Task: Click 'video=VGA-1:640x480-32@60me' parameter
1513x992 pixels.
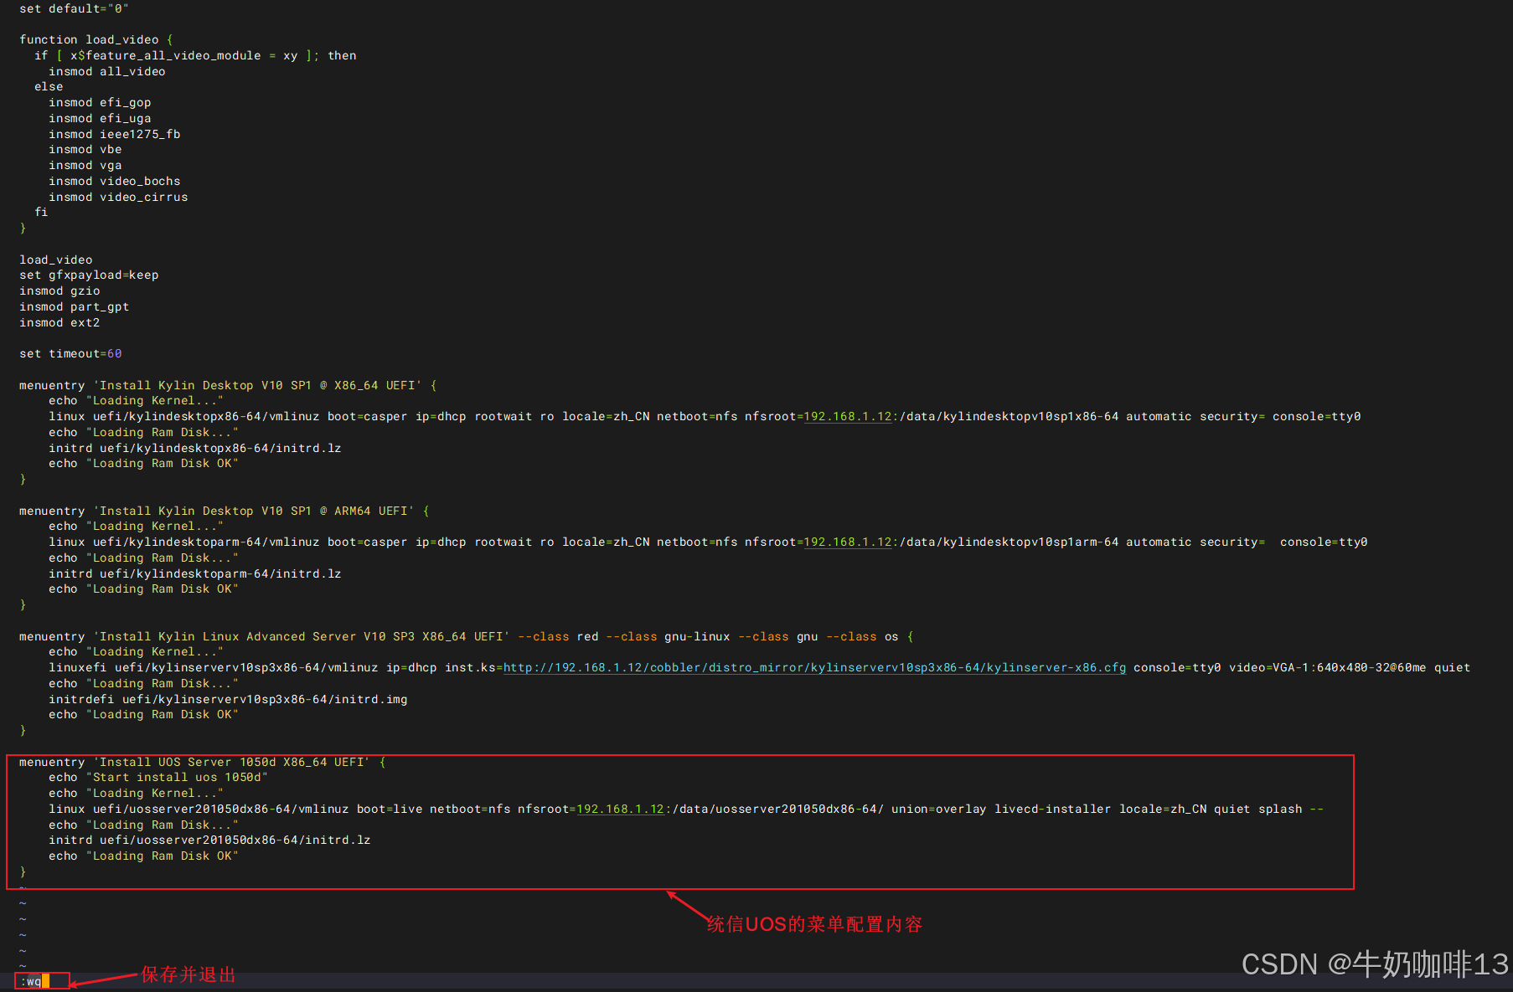Action: coord(1328,667)
